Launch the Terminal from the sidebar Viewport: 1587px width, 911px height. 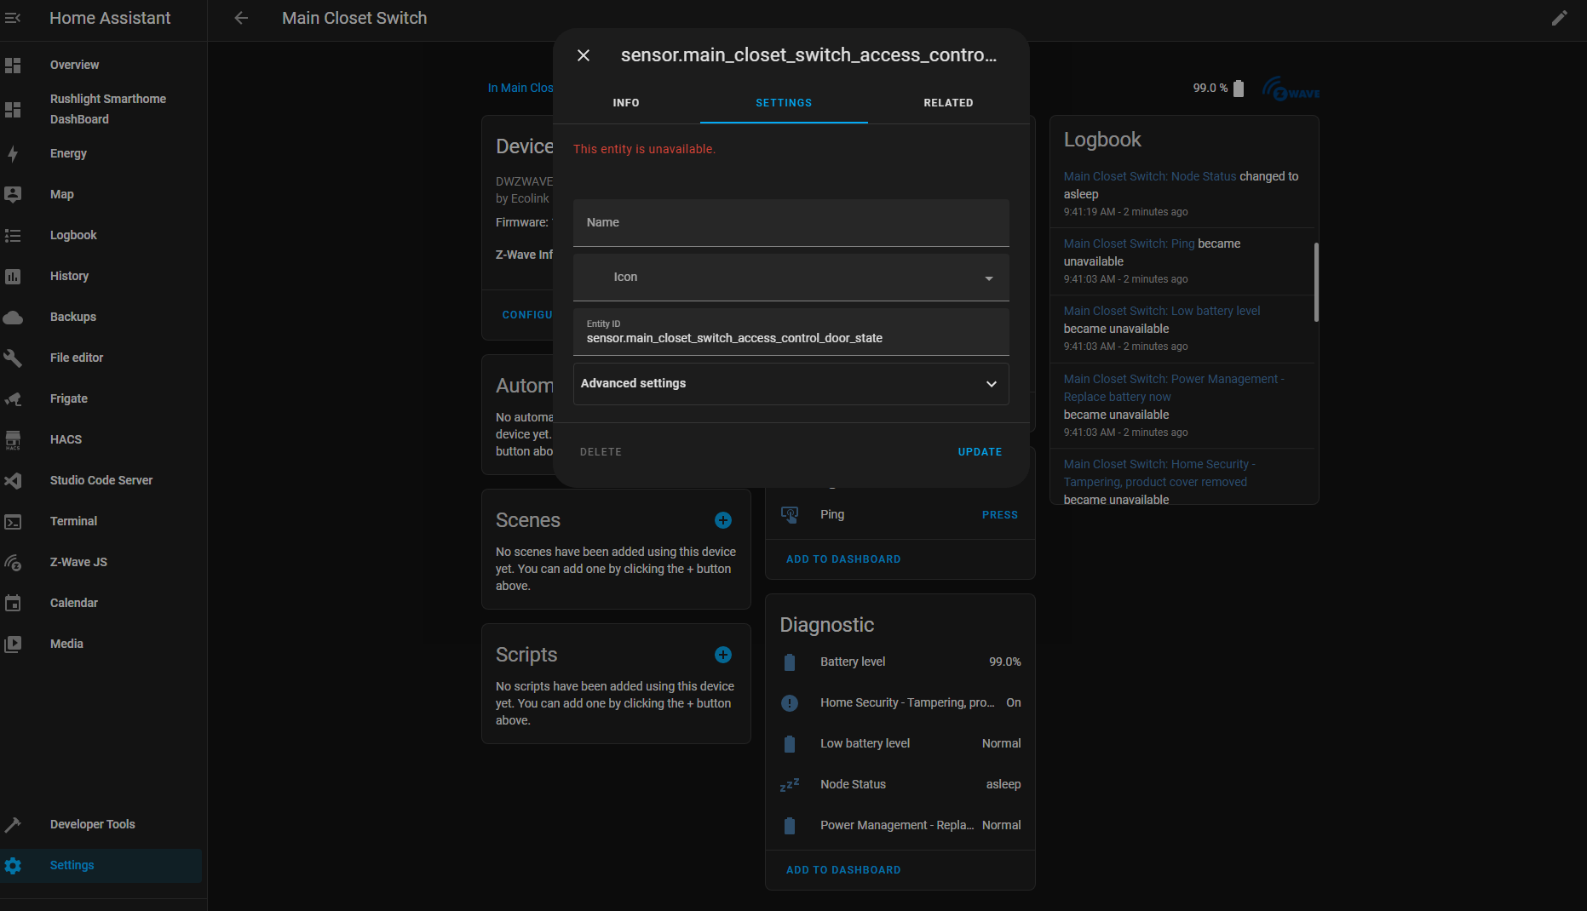(73, 521)
